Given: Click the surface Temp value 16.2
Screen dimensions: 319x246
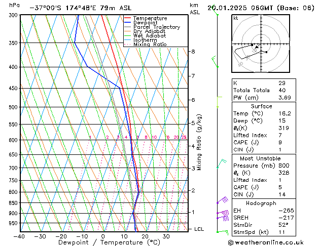Looking at the screenshot, I should pyautogui.click(x=285, y=113).
